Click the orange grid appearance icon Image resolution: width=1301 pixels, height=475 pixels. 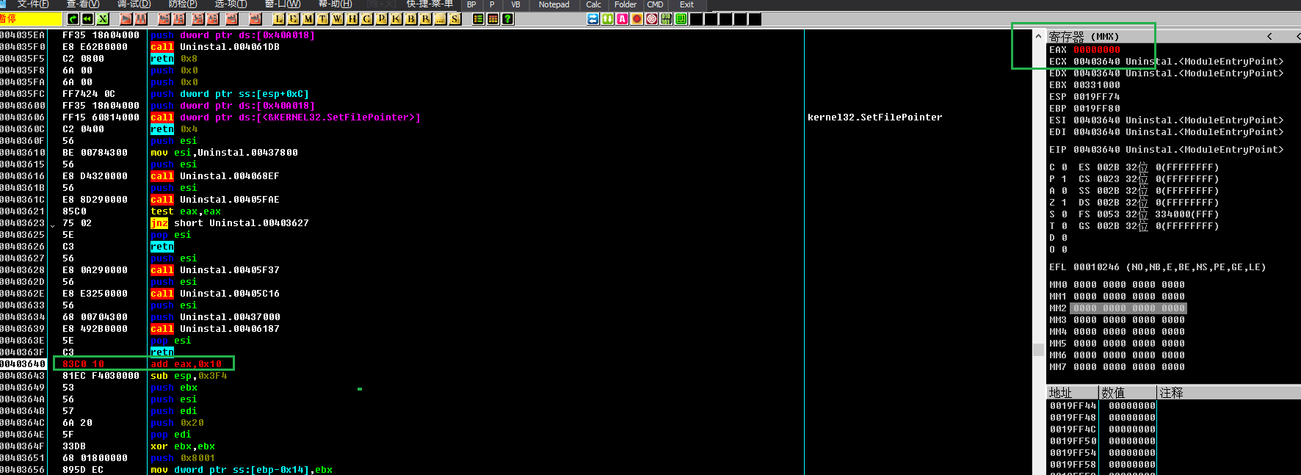point(493,19)
